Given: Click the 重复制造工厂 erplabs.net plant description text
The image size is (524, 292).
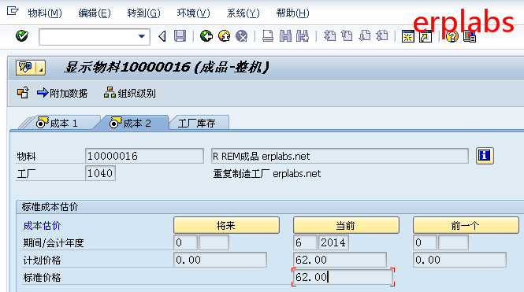Looking at the screenshot, I should [x=267, y=173].
